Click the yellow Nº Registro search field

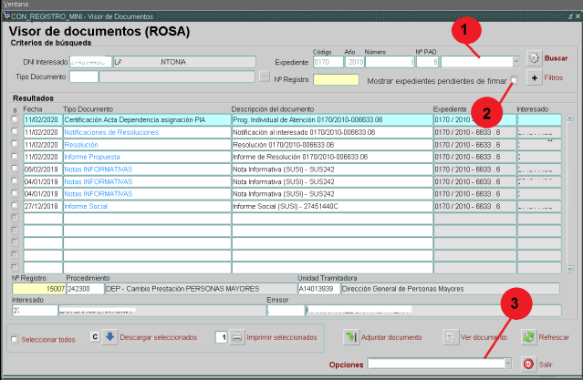[x=336, y=80]
